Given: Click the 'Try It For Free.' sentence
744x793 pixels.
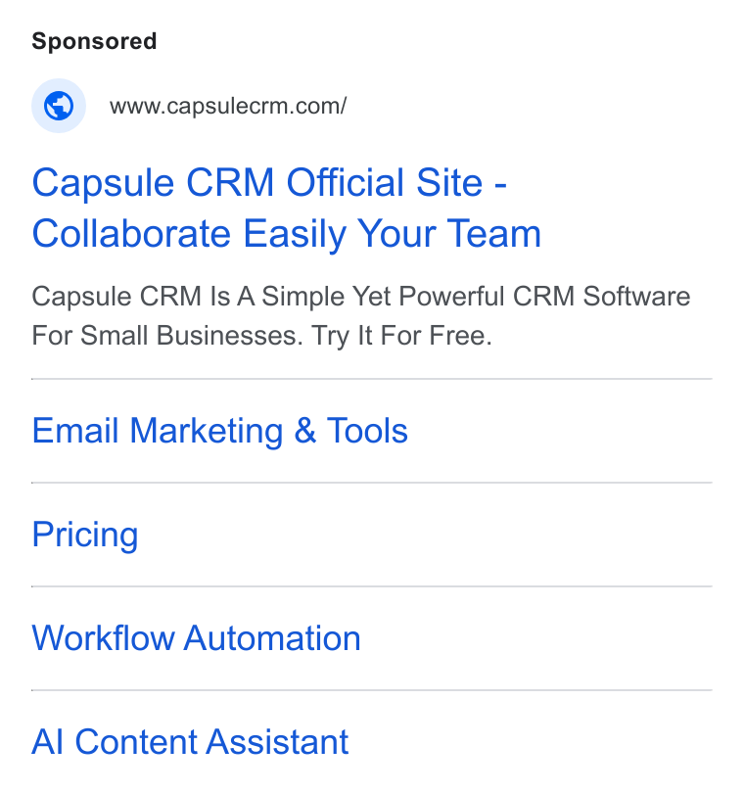Looking at the screenshot, I should coord(401,336).
